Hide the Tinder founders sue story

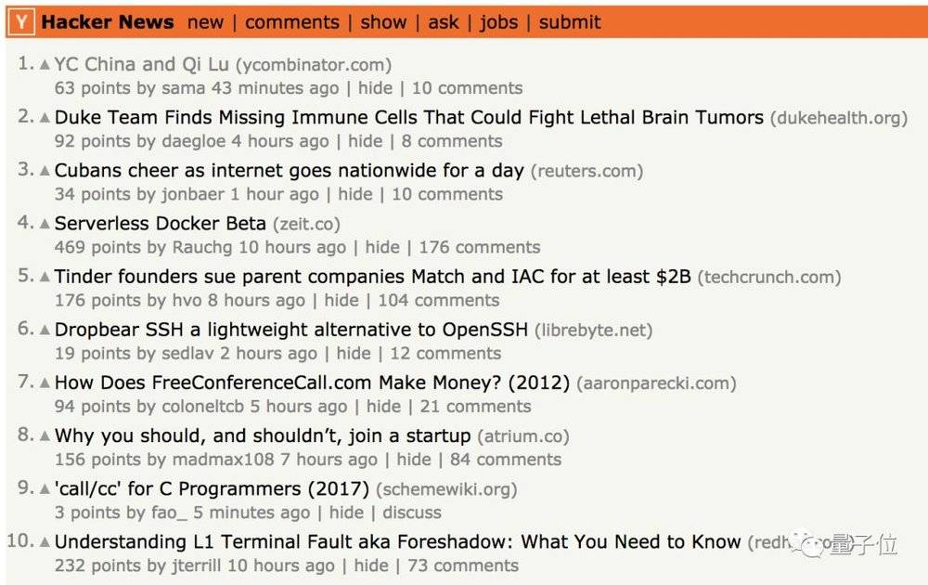pos(342,300)
